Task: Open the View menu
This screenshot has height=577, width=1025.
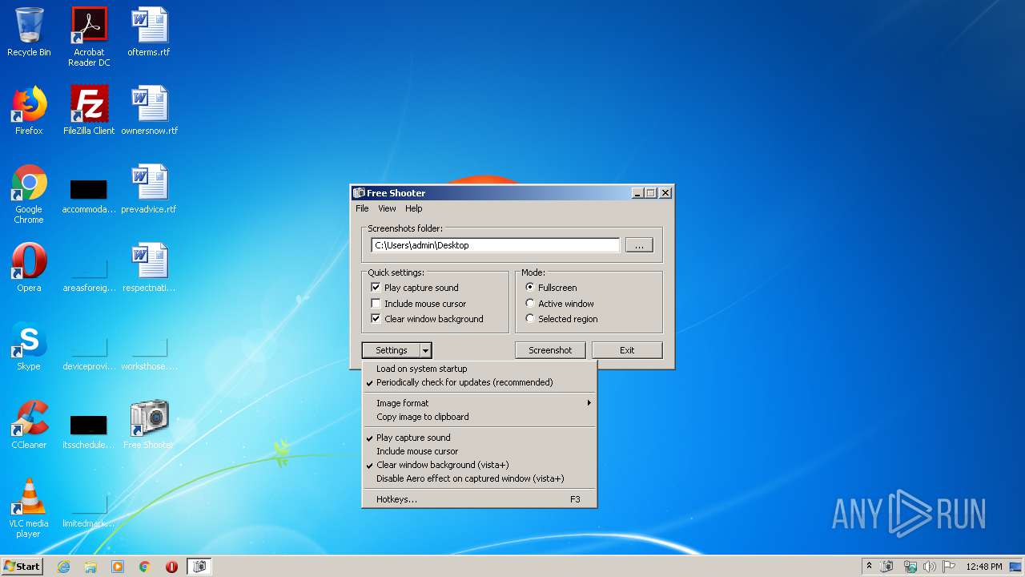Action: pyautogui.click(x=387, y=208)
